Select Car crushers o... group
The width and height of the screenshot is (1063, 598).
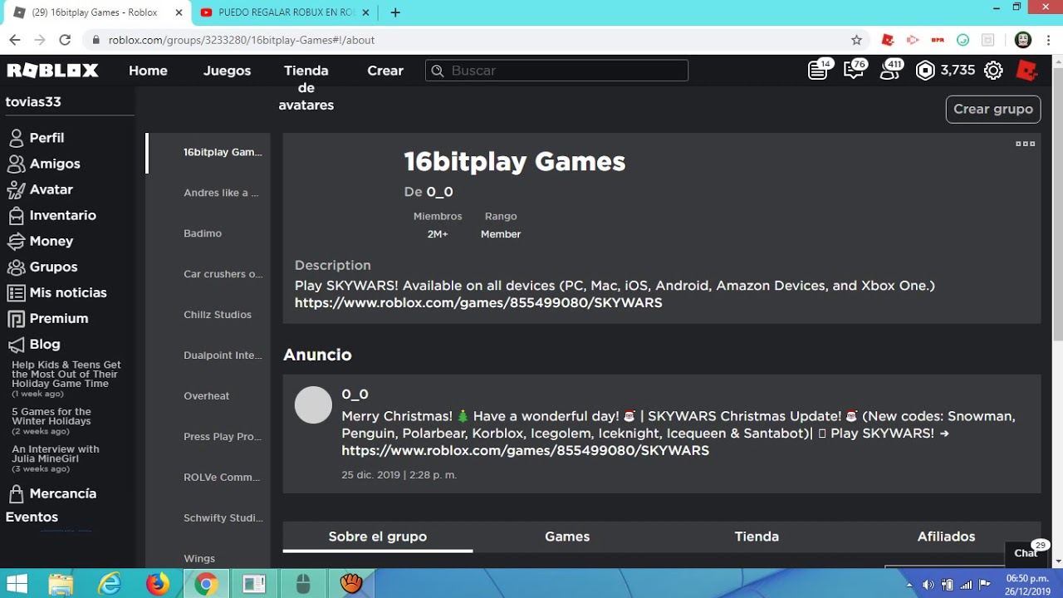coord(223,274)
